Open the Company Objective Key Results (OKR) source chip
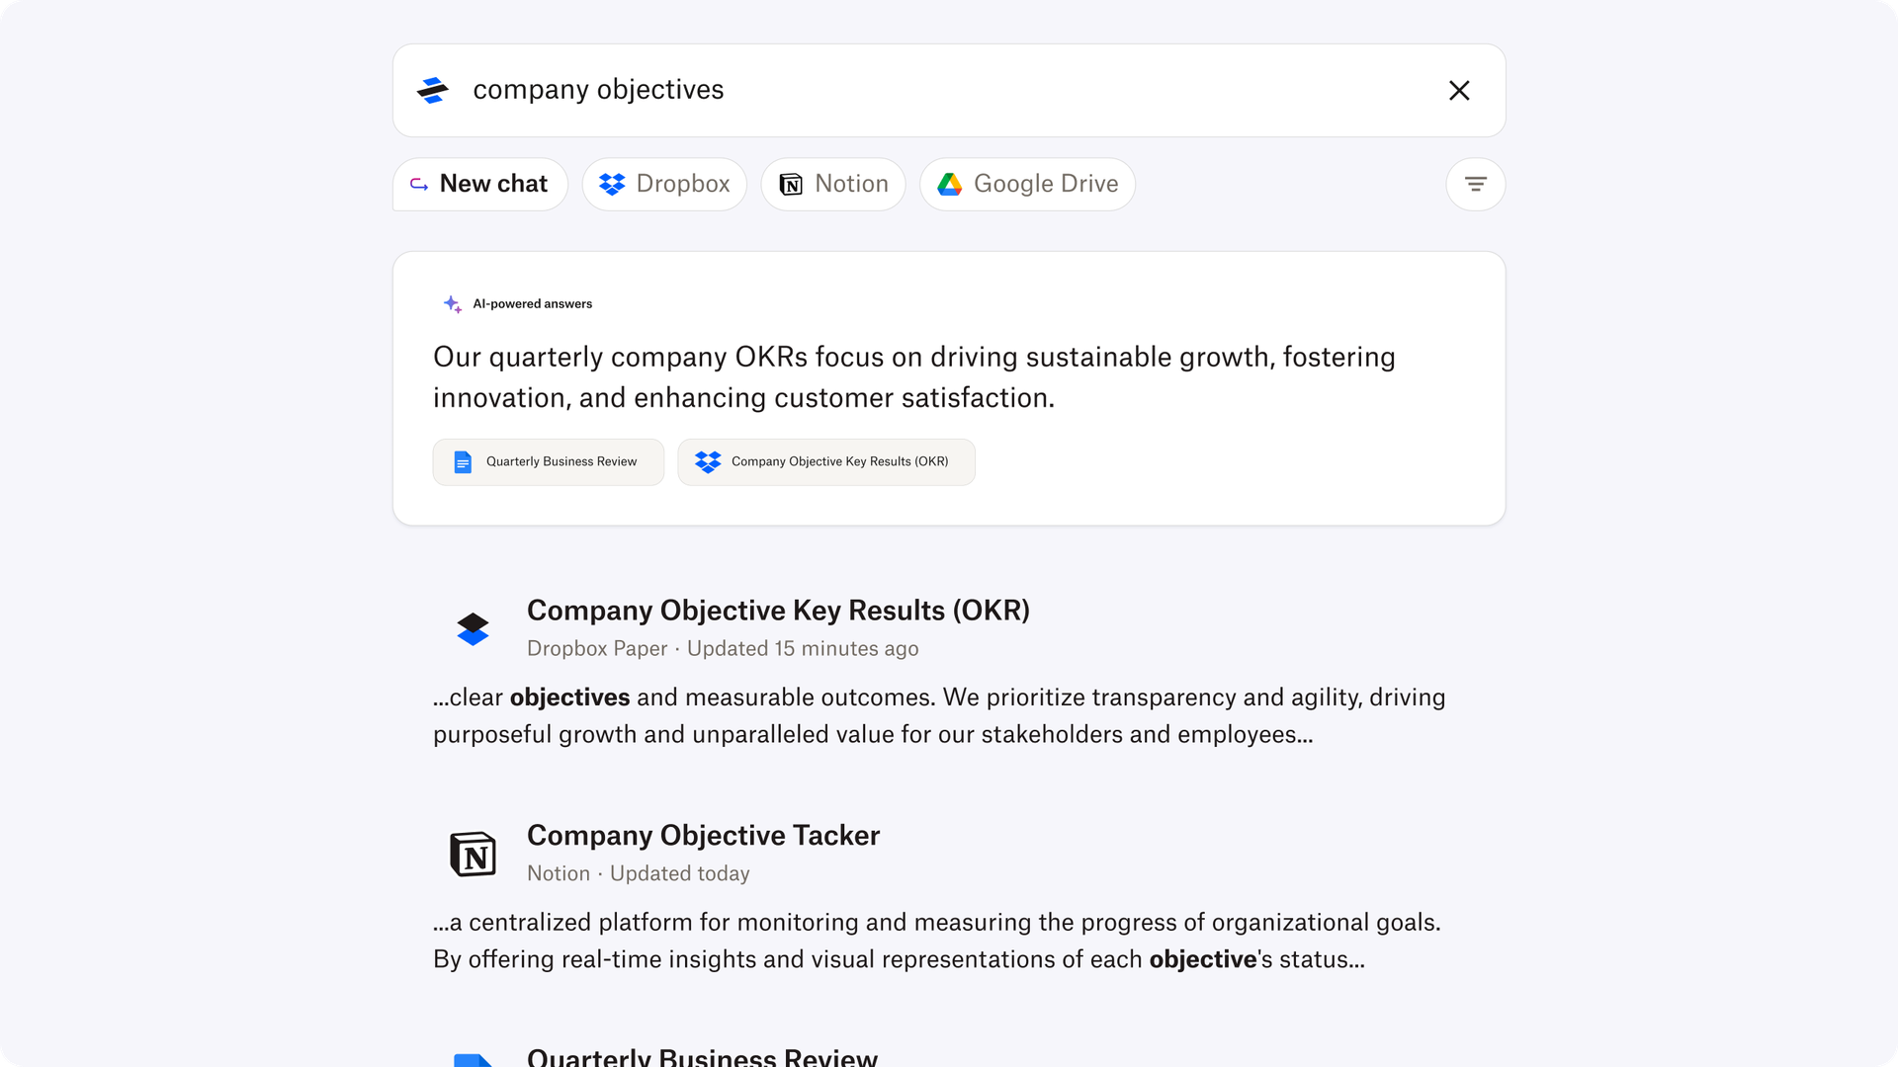This screenshot has height=1067, width=1898. point(826,461)
